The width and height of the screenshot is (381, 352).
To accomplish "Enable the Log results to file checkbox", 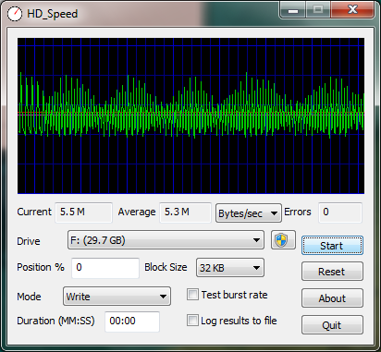I will [192, 321].
